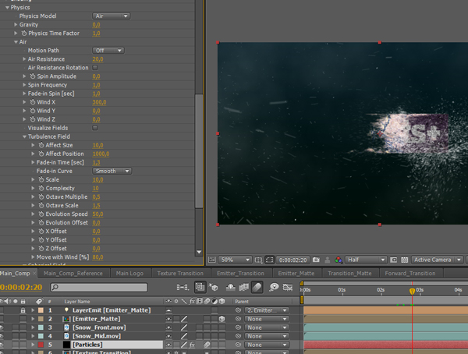Click the current time indicator marker
This screenshot has height=354, width=468.
coord(413,290)
